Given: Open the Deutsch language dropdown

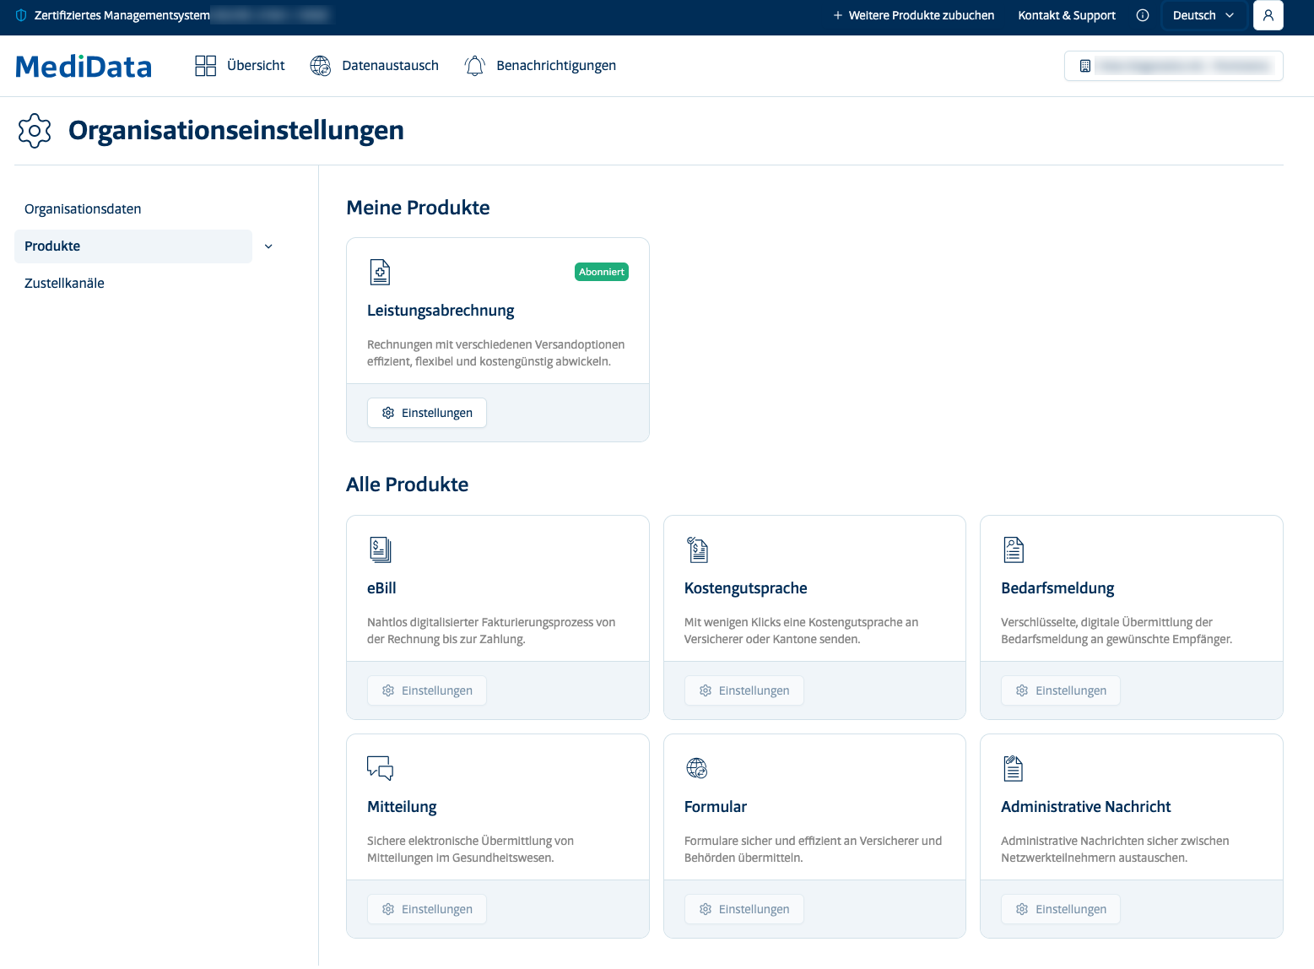Looking at the screenshot, I should (x=1203, y=15).
